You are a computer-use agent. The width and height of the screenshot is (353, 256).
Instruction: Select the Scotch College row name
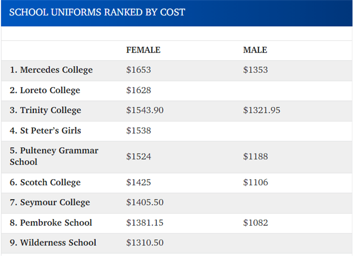[45, 182]
